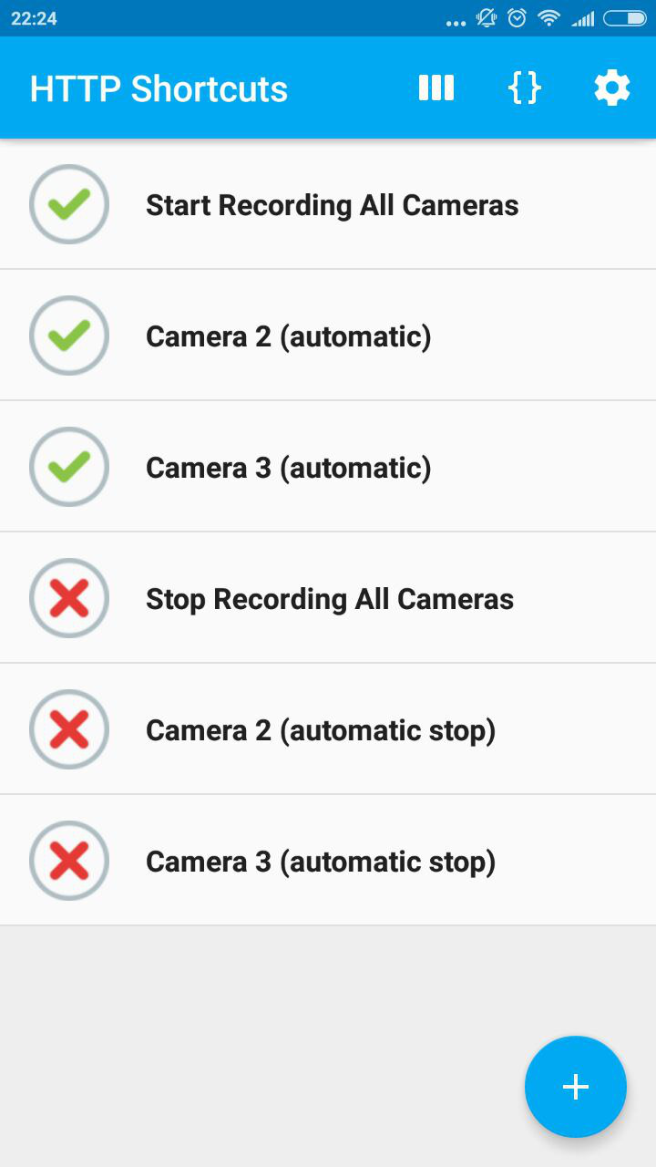Tap the blue plus floating button
656x1167 pixels.
tap(575, 1086)
